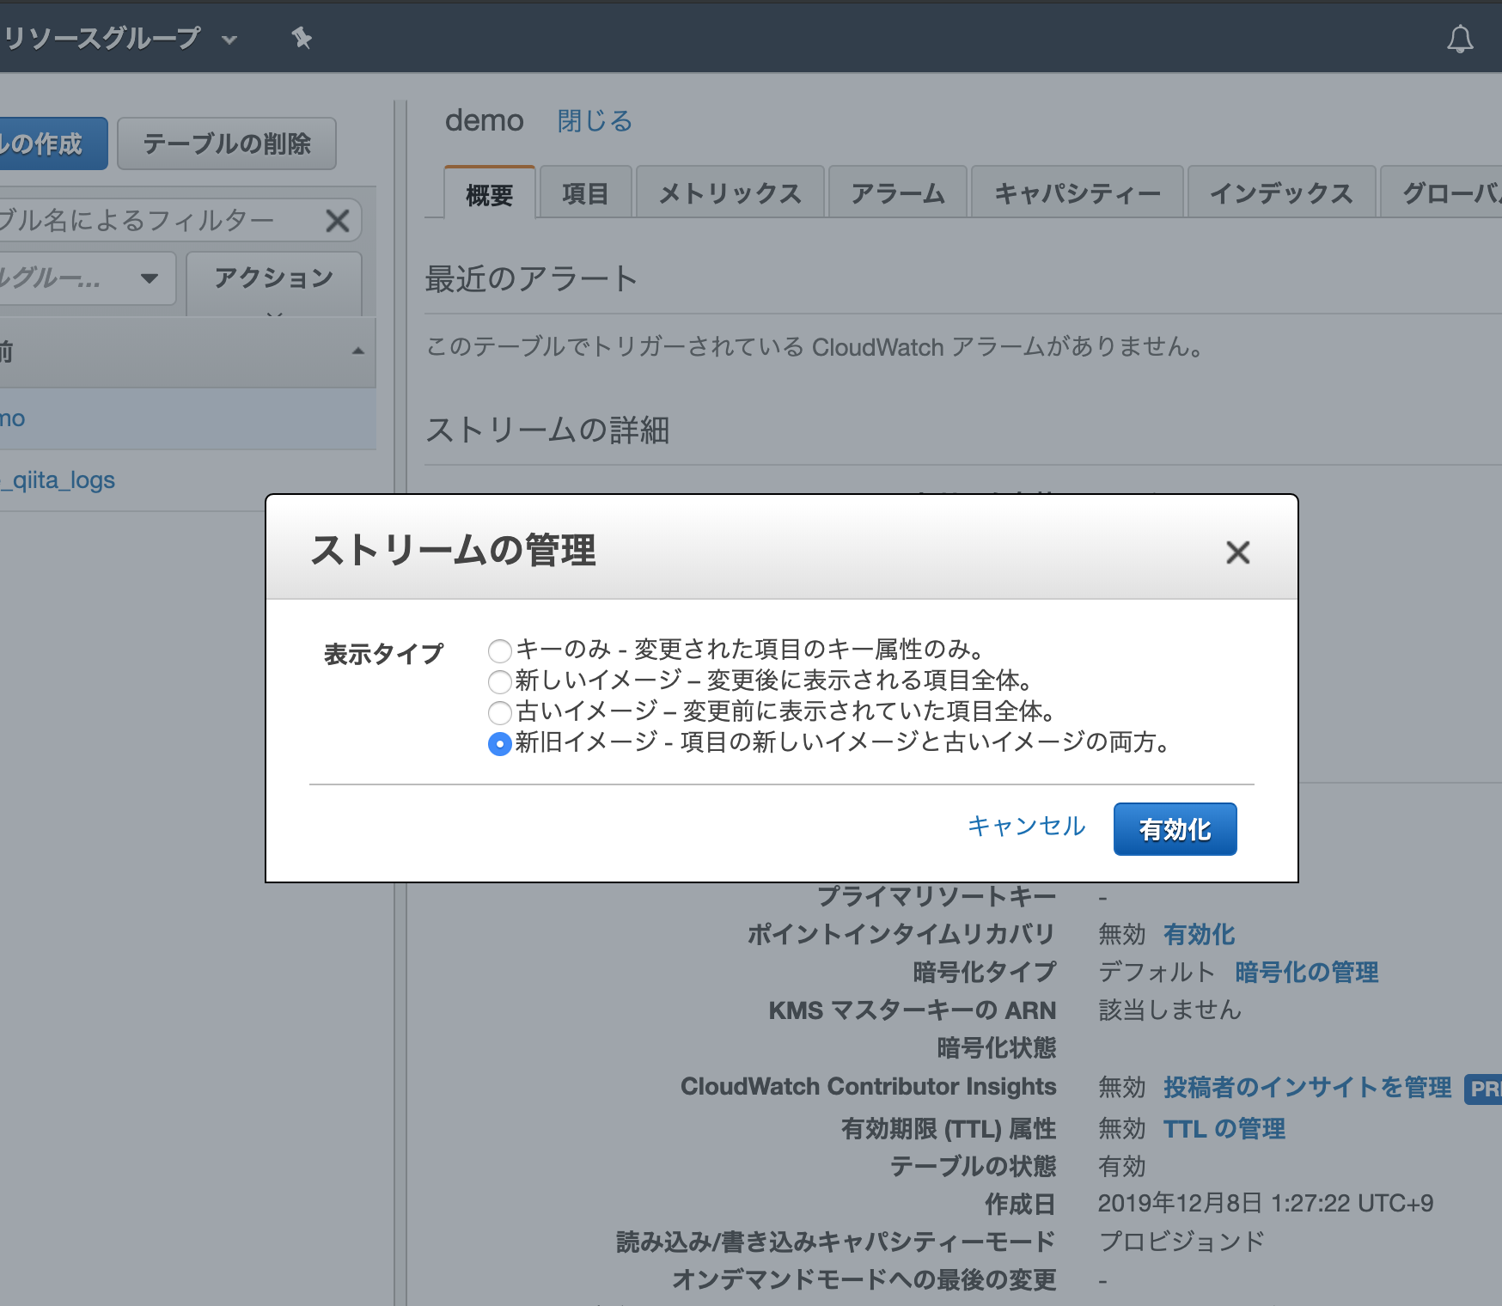Screen dimensions: 1502x1306
Task: Click the creation date value 2019年12月8日 1:27:22 UTC+9
Action: coord(1266,1203)
